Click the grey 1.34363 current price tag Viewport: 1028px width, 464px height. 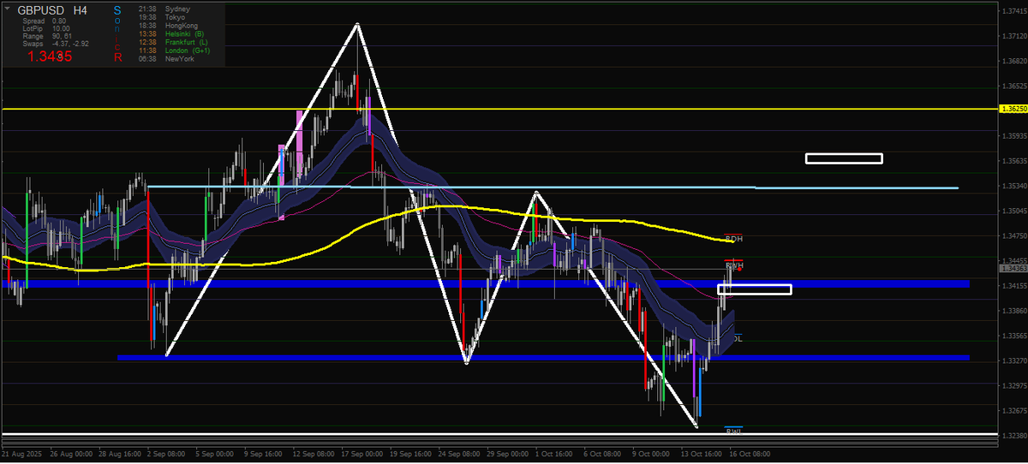(1013, 269)
